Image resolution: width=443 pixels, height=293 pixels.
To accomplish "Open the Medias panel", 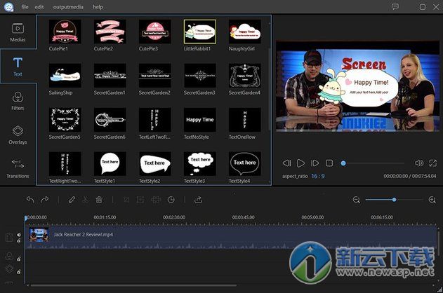I will click(18, 32).
